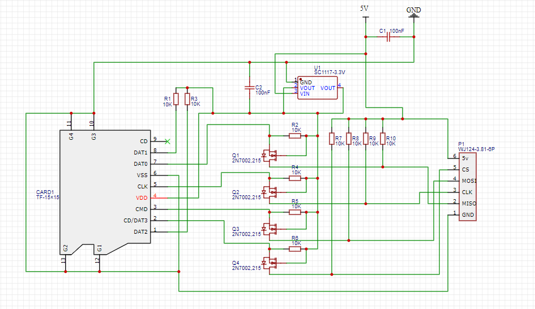
Task: Click the red VDD pin label
Action: point(142,198)
